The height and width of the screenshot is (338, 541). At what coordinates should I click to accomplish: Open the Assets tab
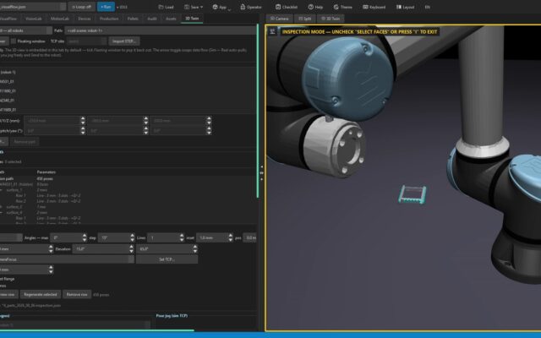(x=171, y=19)
